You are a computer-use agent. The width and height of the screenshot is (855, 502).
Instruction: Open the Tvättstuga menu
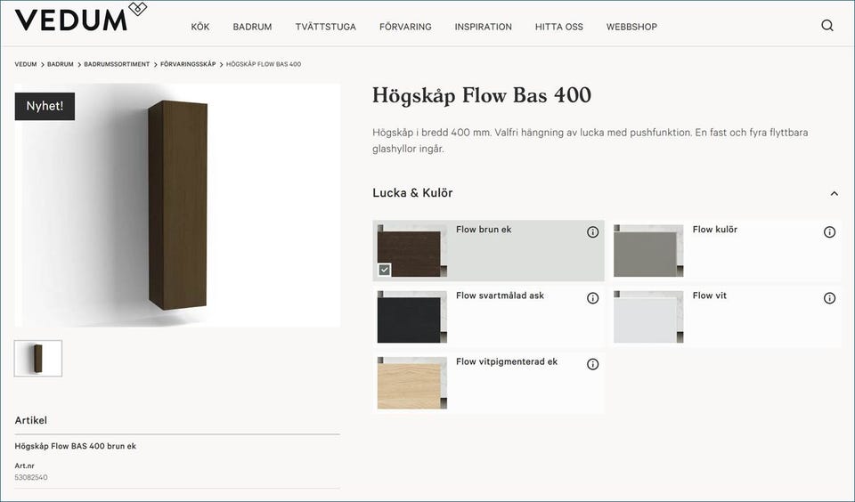326,27
